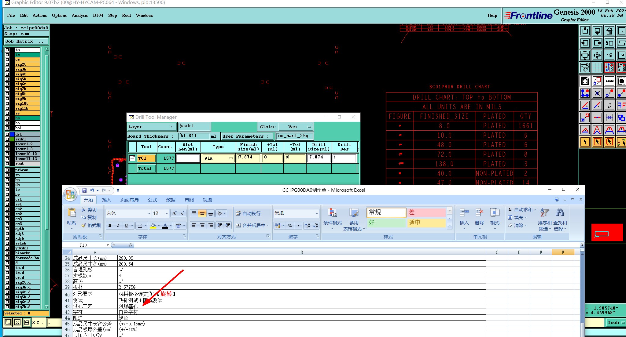This screenshot has width=626, height=337.
Task: Toggle the checkbox for layer sig2t
Action: click(7, 64)
